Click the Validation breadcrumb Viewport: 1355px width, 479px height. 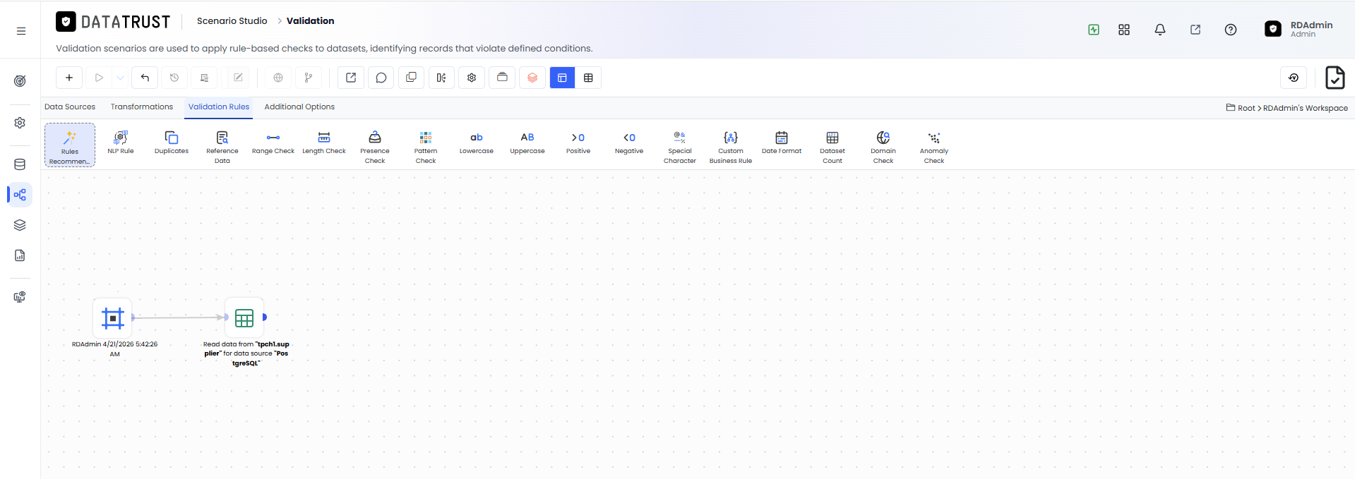point(310,21)
